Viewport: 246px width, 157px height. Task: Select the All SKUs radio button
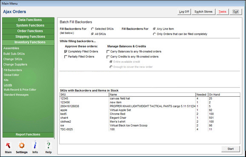(92, 34)
